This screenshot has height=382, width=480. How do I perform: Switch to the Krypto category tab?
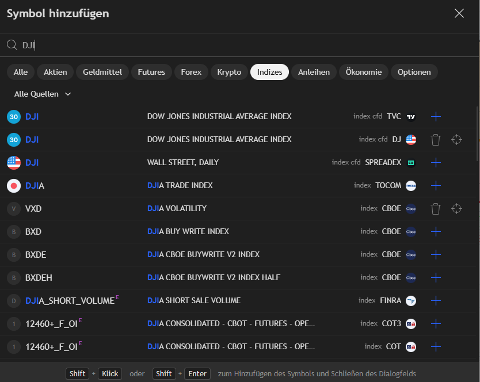click(229, 72)
